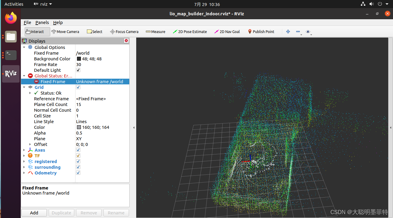Click the Focus Camera tool
This screenshot has width=393, height=218.
(x=124, y=31)
